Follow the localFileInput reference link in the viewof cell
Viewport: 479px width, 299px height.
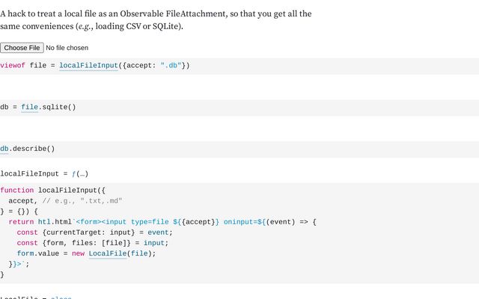click(88, 66)
